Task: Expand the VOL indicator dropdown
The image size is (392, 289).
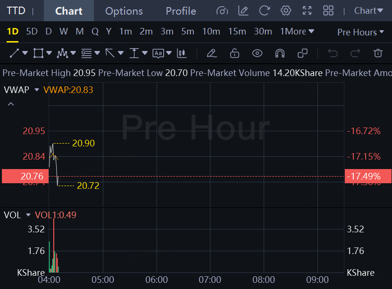Action: click(x=28, y=215)
